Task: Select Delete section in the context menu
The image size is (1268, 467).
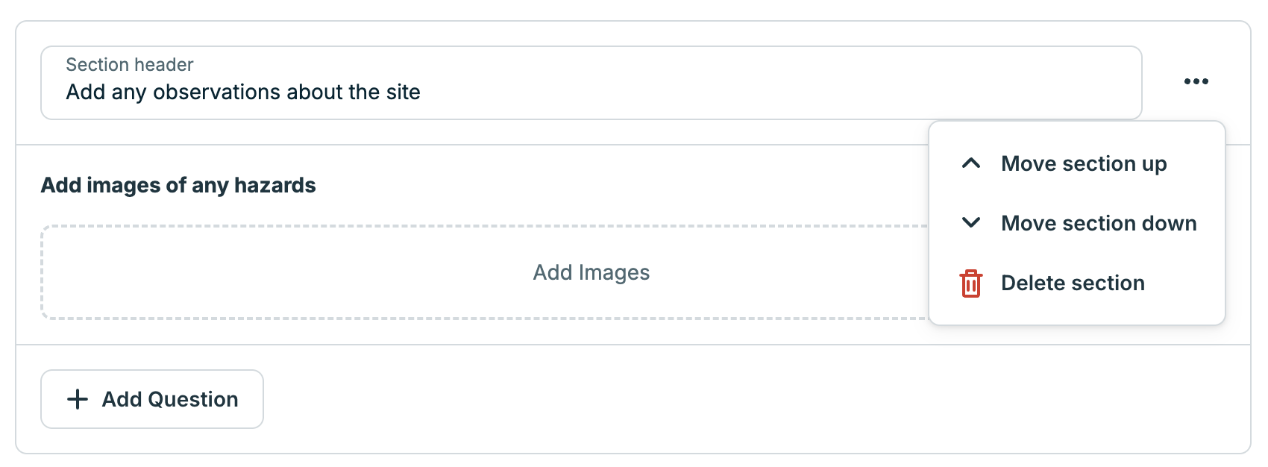Action: click(1074, 283)
